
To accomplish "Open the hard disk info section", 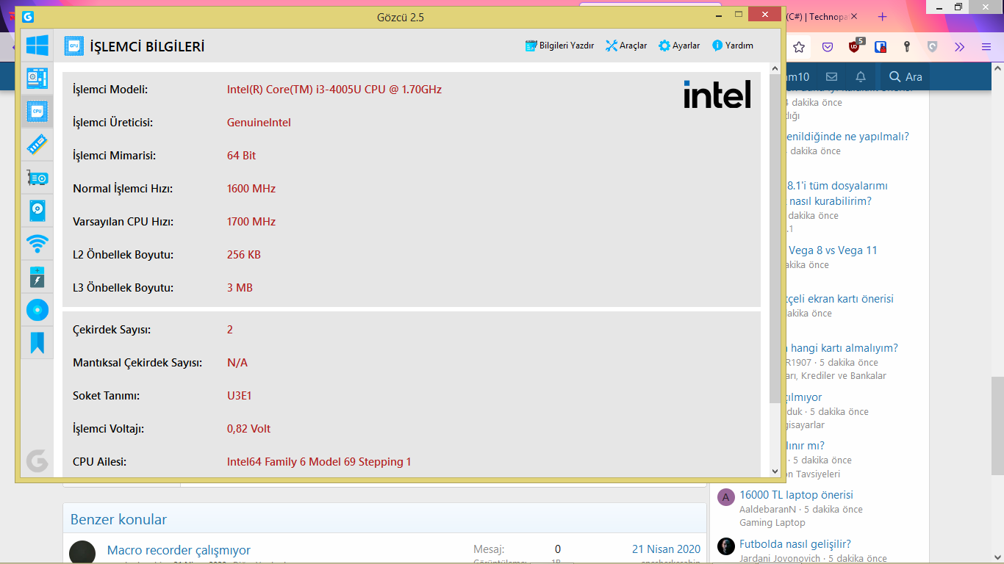I will pyautogui.click(x=37, y=211).
